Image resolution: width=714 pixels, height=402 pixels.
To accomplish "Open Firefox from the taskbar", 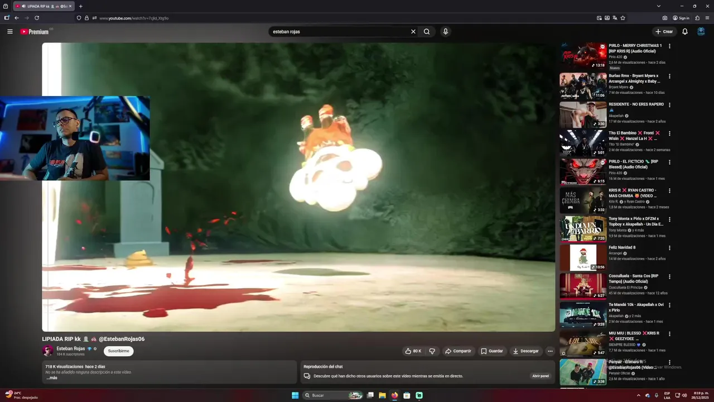I will coord(394,395).
